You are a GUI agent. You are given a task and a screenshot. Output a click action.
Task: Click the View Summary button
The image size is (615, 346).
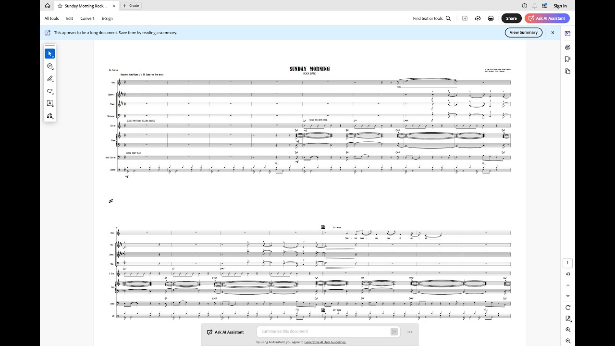pyautogui.click(x=524, y=33)
